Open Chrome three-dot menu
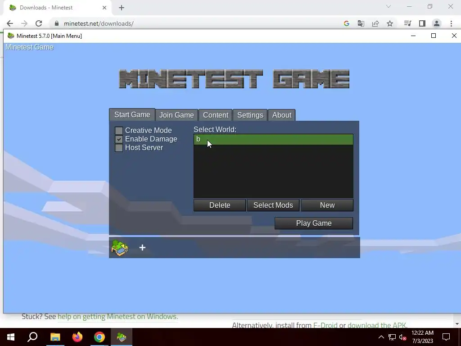 (x=451, y=23)
